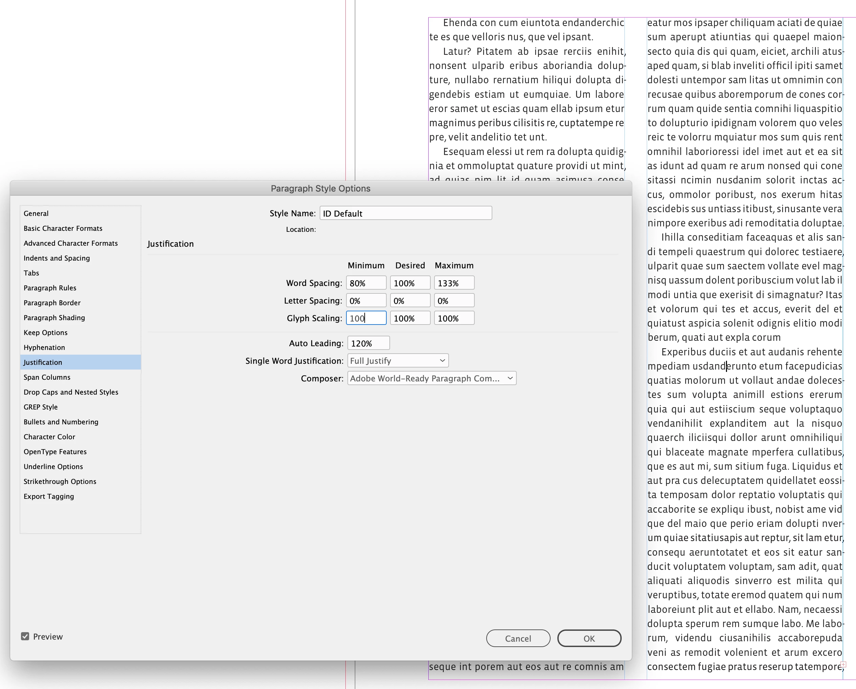Image resolution: width=856 pixels, height=689 pixels.
Task: Focus the Letter Spacing Desired field
Action: (410, 301)
